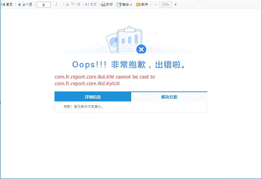Screen dimensions: 262x179
Task: Click the 首页 label
Action: click(x=9, y=5)
